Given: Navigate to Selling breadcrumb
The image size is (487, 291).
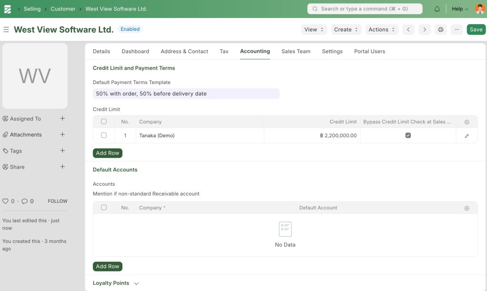Looking at the screenshot, I should coord(32,9).
